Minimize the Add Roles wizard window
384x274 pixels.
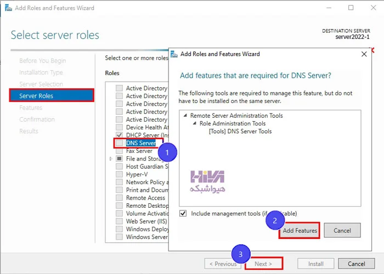pos(329,8)
